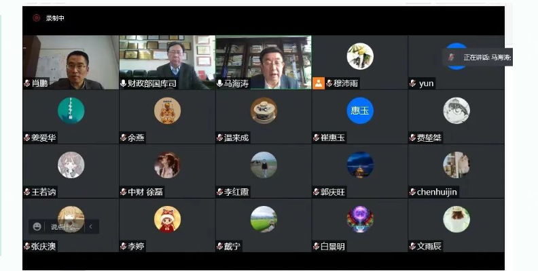Click the muted mic icon beside 余燕

pyautogui.click(x=123, y=138)
